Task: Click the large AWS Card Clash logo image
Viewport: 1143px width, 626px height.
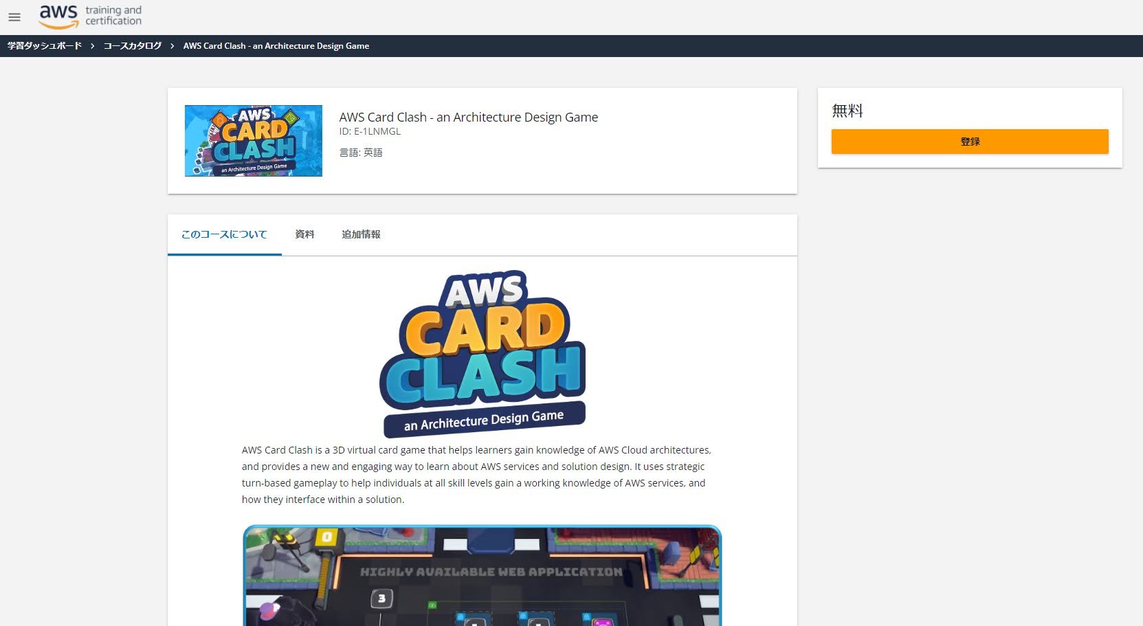Action: click(x=482, y=350)
